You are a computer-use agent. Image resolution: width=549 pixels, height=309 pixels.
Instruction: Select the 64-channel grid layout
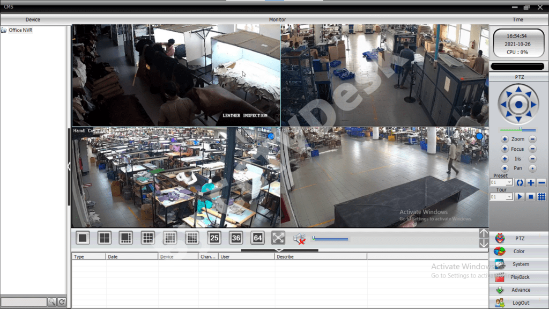[x=257, y=238]
